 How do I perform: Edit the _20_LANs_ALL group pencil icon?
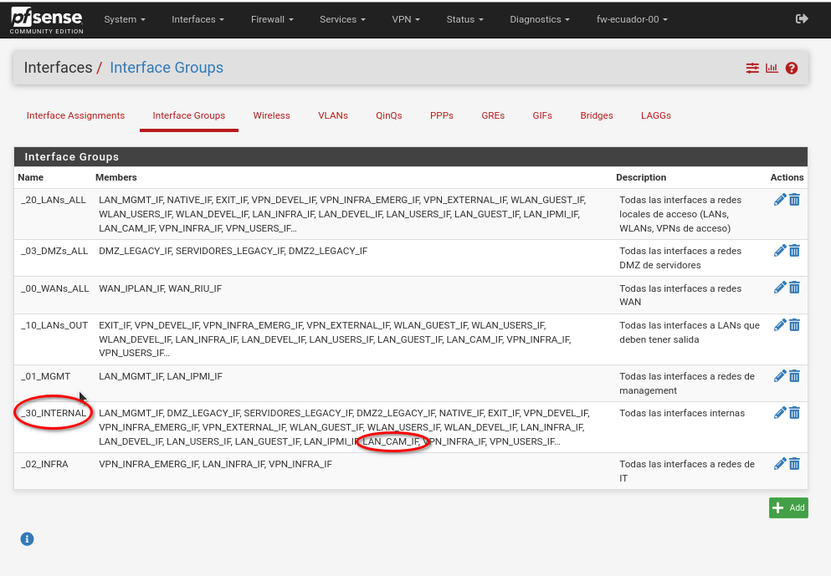(x=780, y=200)
